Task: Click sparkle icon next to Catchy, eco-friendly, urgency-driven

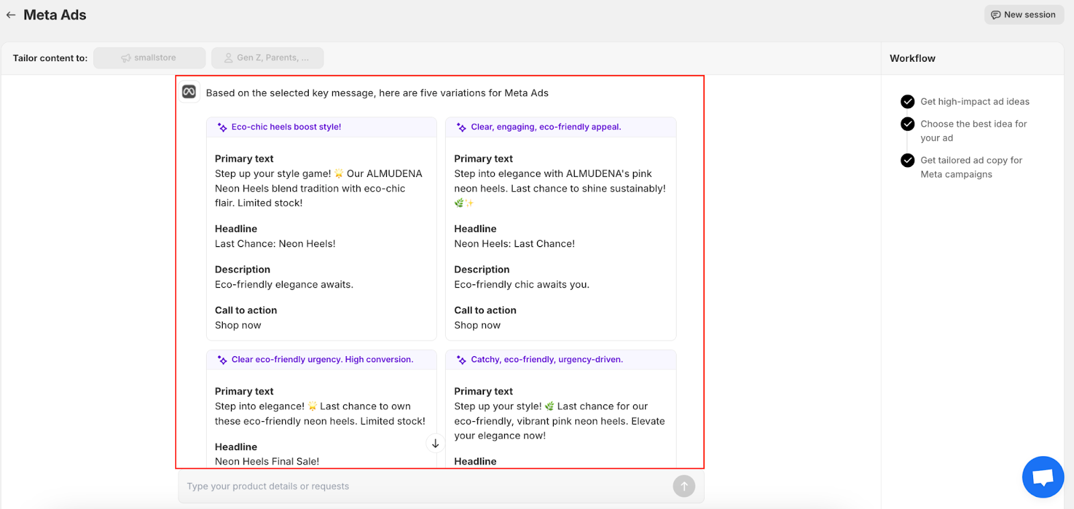Action: click(x=461, y=360)
